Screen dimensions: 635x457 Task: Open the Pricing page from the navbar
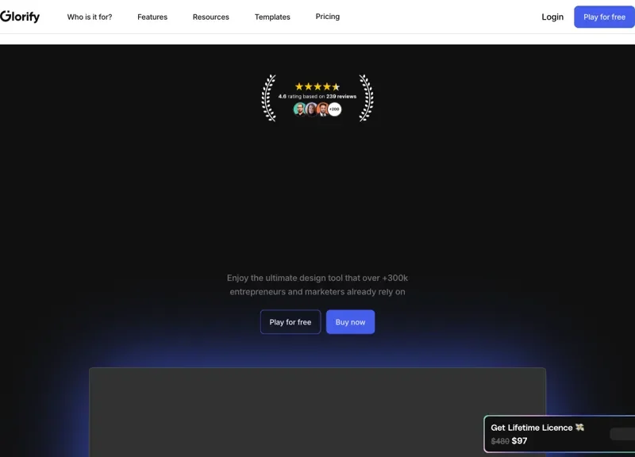pyautogui.click(x=327, y=17)
